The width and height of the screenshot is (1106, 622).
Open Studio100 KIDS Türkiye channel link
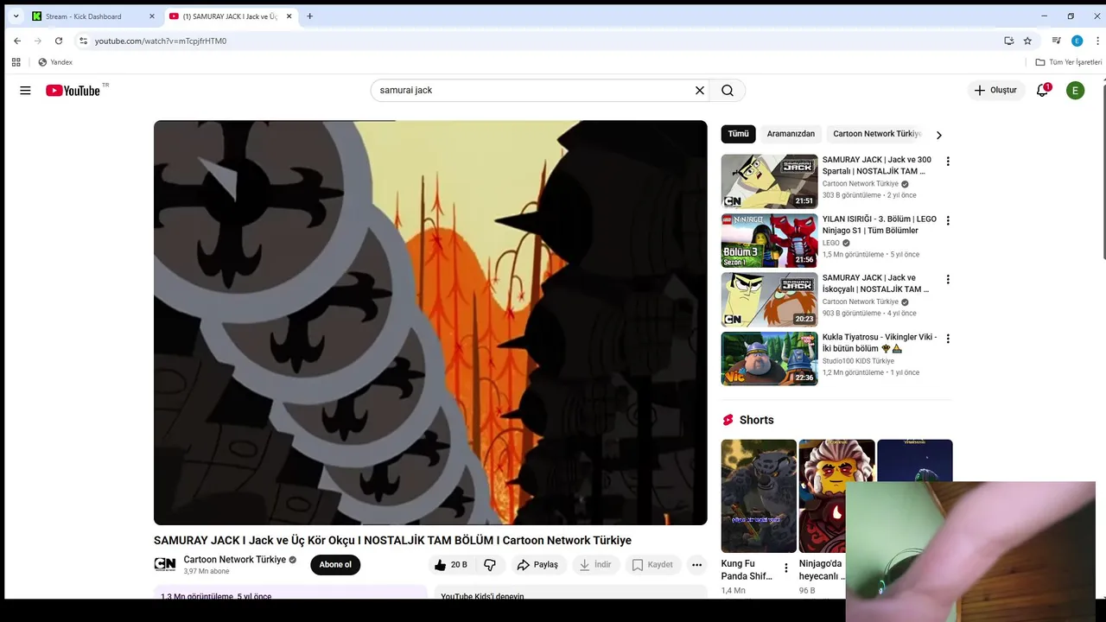[x=858, y=361]
